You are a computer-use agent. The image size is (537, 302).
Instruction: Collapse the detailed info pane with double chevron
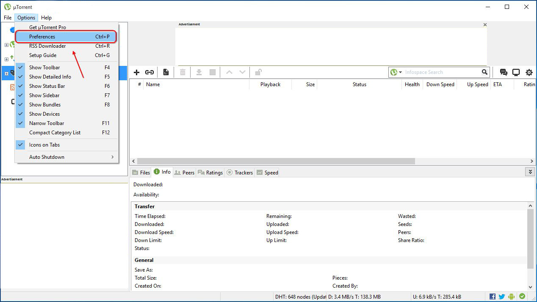tap(530, 172)
